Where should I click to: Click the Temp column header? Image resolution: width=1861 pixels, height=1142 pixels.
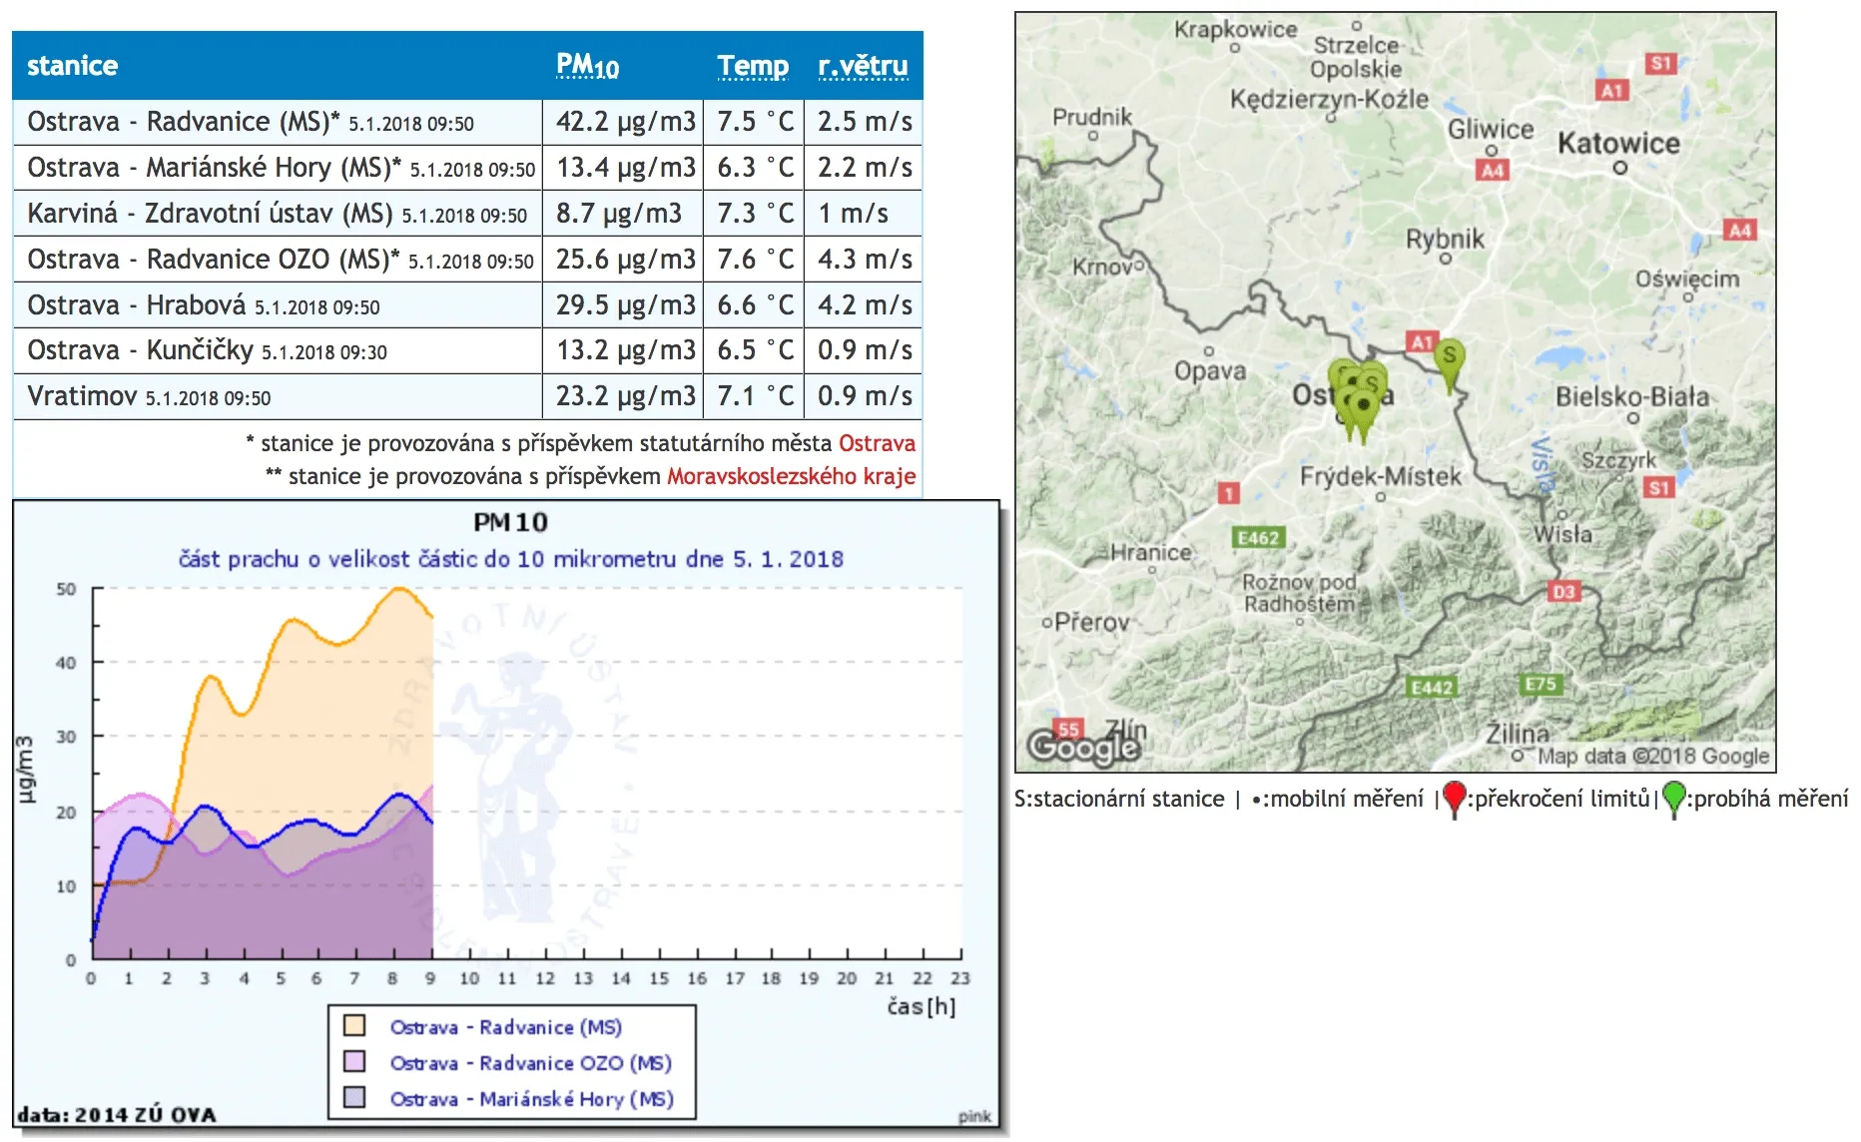point(753,66)
